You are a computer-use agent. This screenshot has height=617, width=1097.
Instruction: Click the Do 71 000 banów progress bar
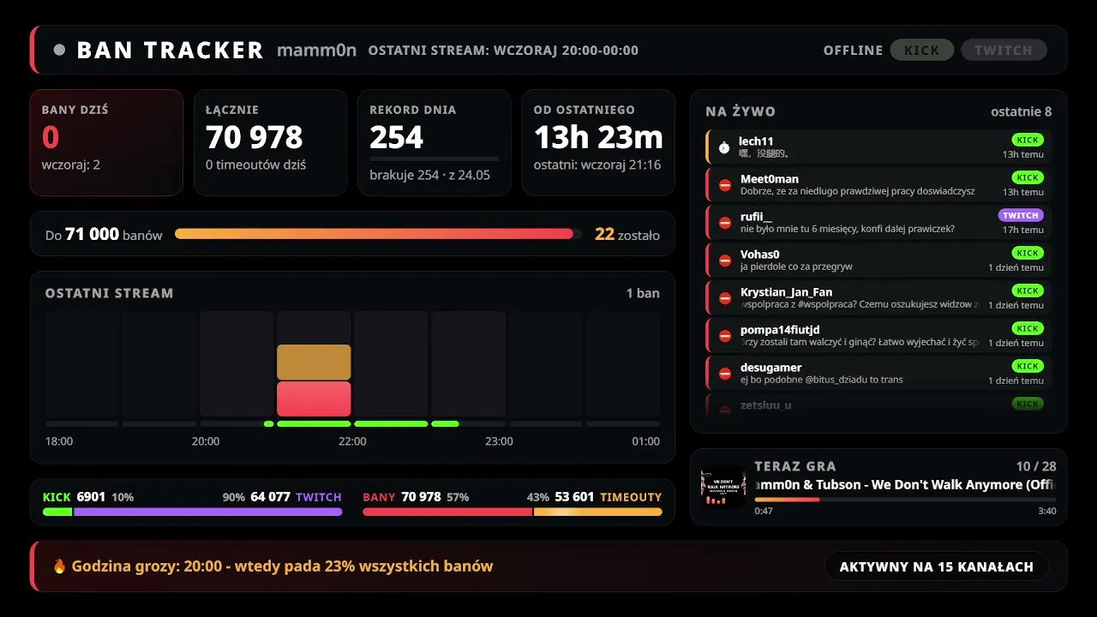point(378,233)
